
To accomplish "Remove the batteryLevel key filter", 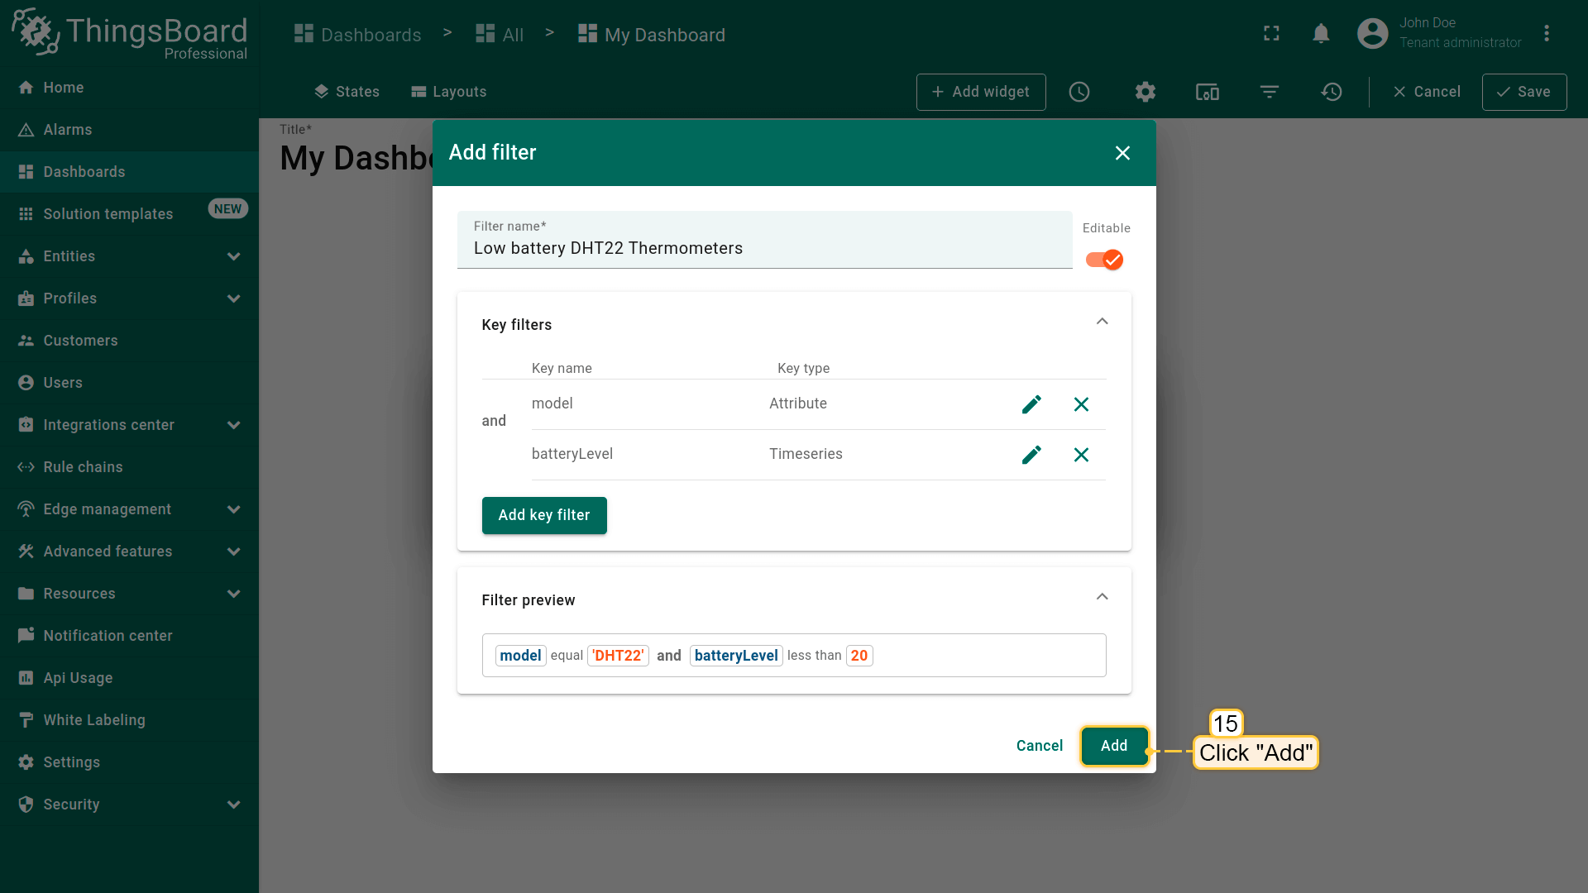I will (1081, 455).
